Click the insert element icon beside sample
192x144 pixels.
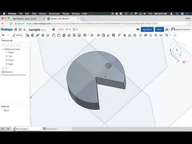[x=25, y=30]
